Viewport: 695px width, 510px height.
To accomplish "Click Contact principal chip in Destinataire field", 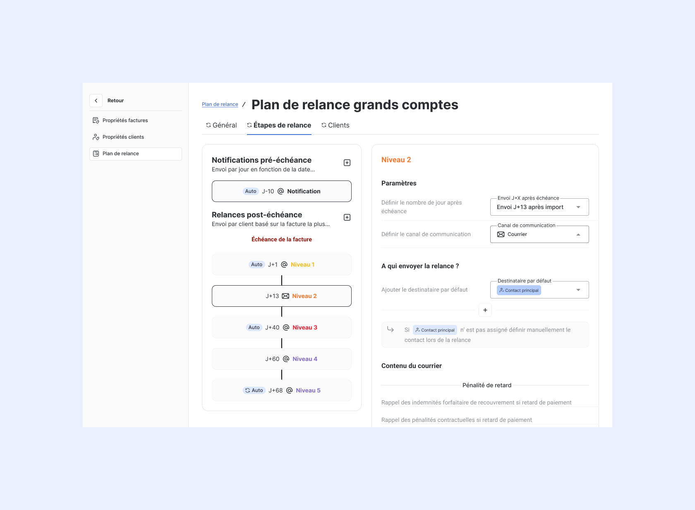I will click(x=519, y=290).
